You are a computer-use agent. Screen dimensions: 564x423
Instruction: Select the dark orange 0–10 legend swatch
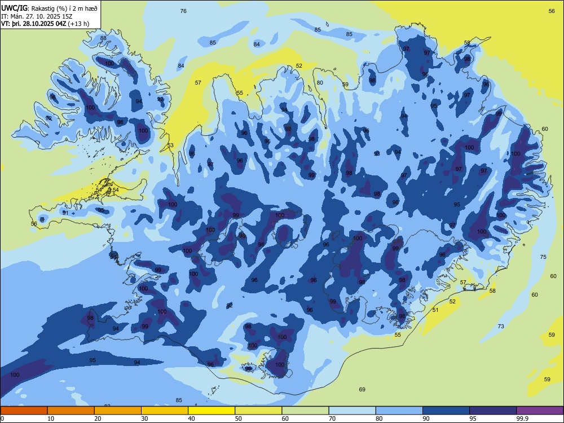(x=24, y=411)
